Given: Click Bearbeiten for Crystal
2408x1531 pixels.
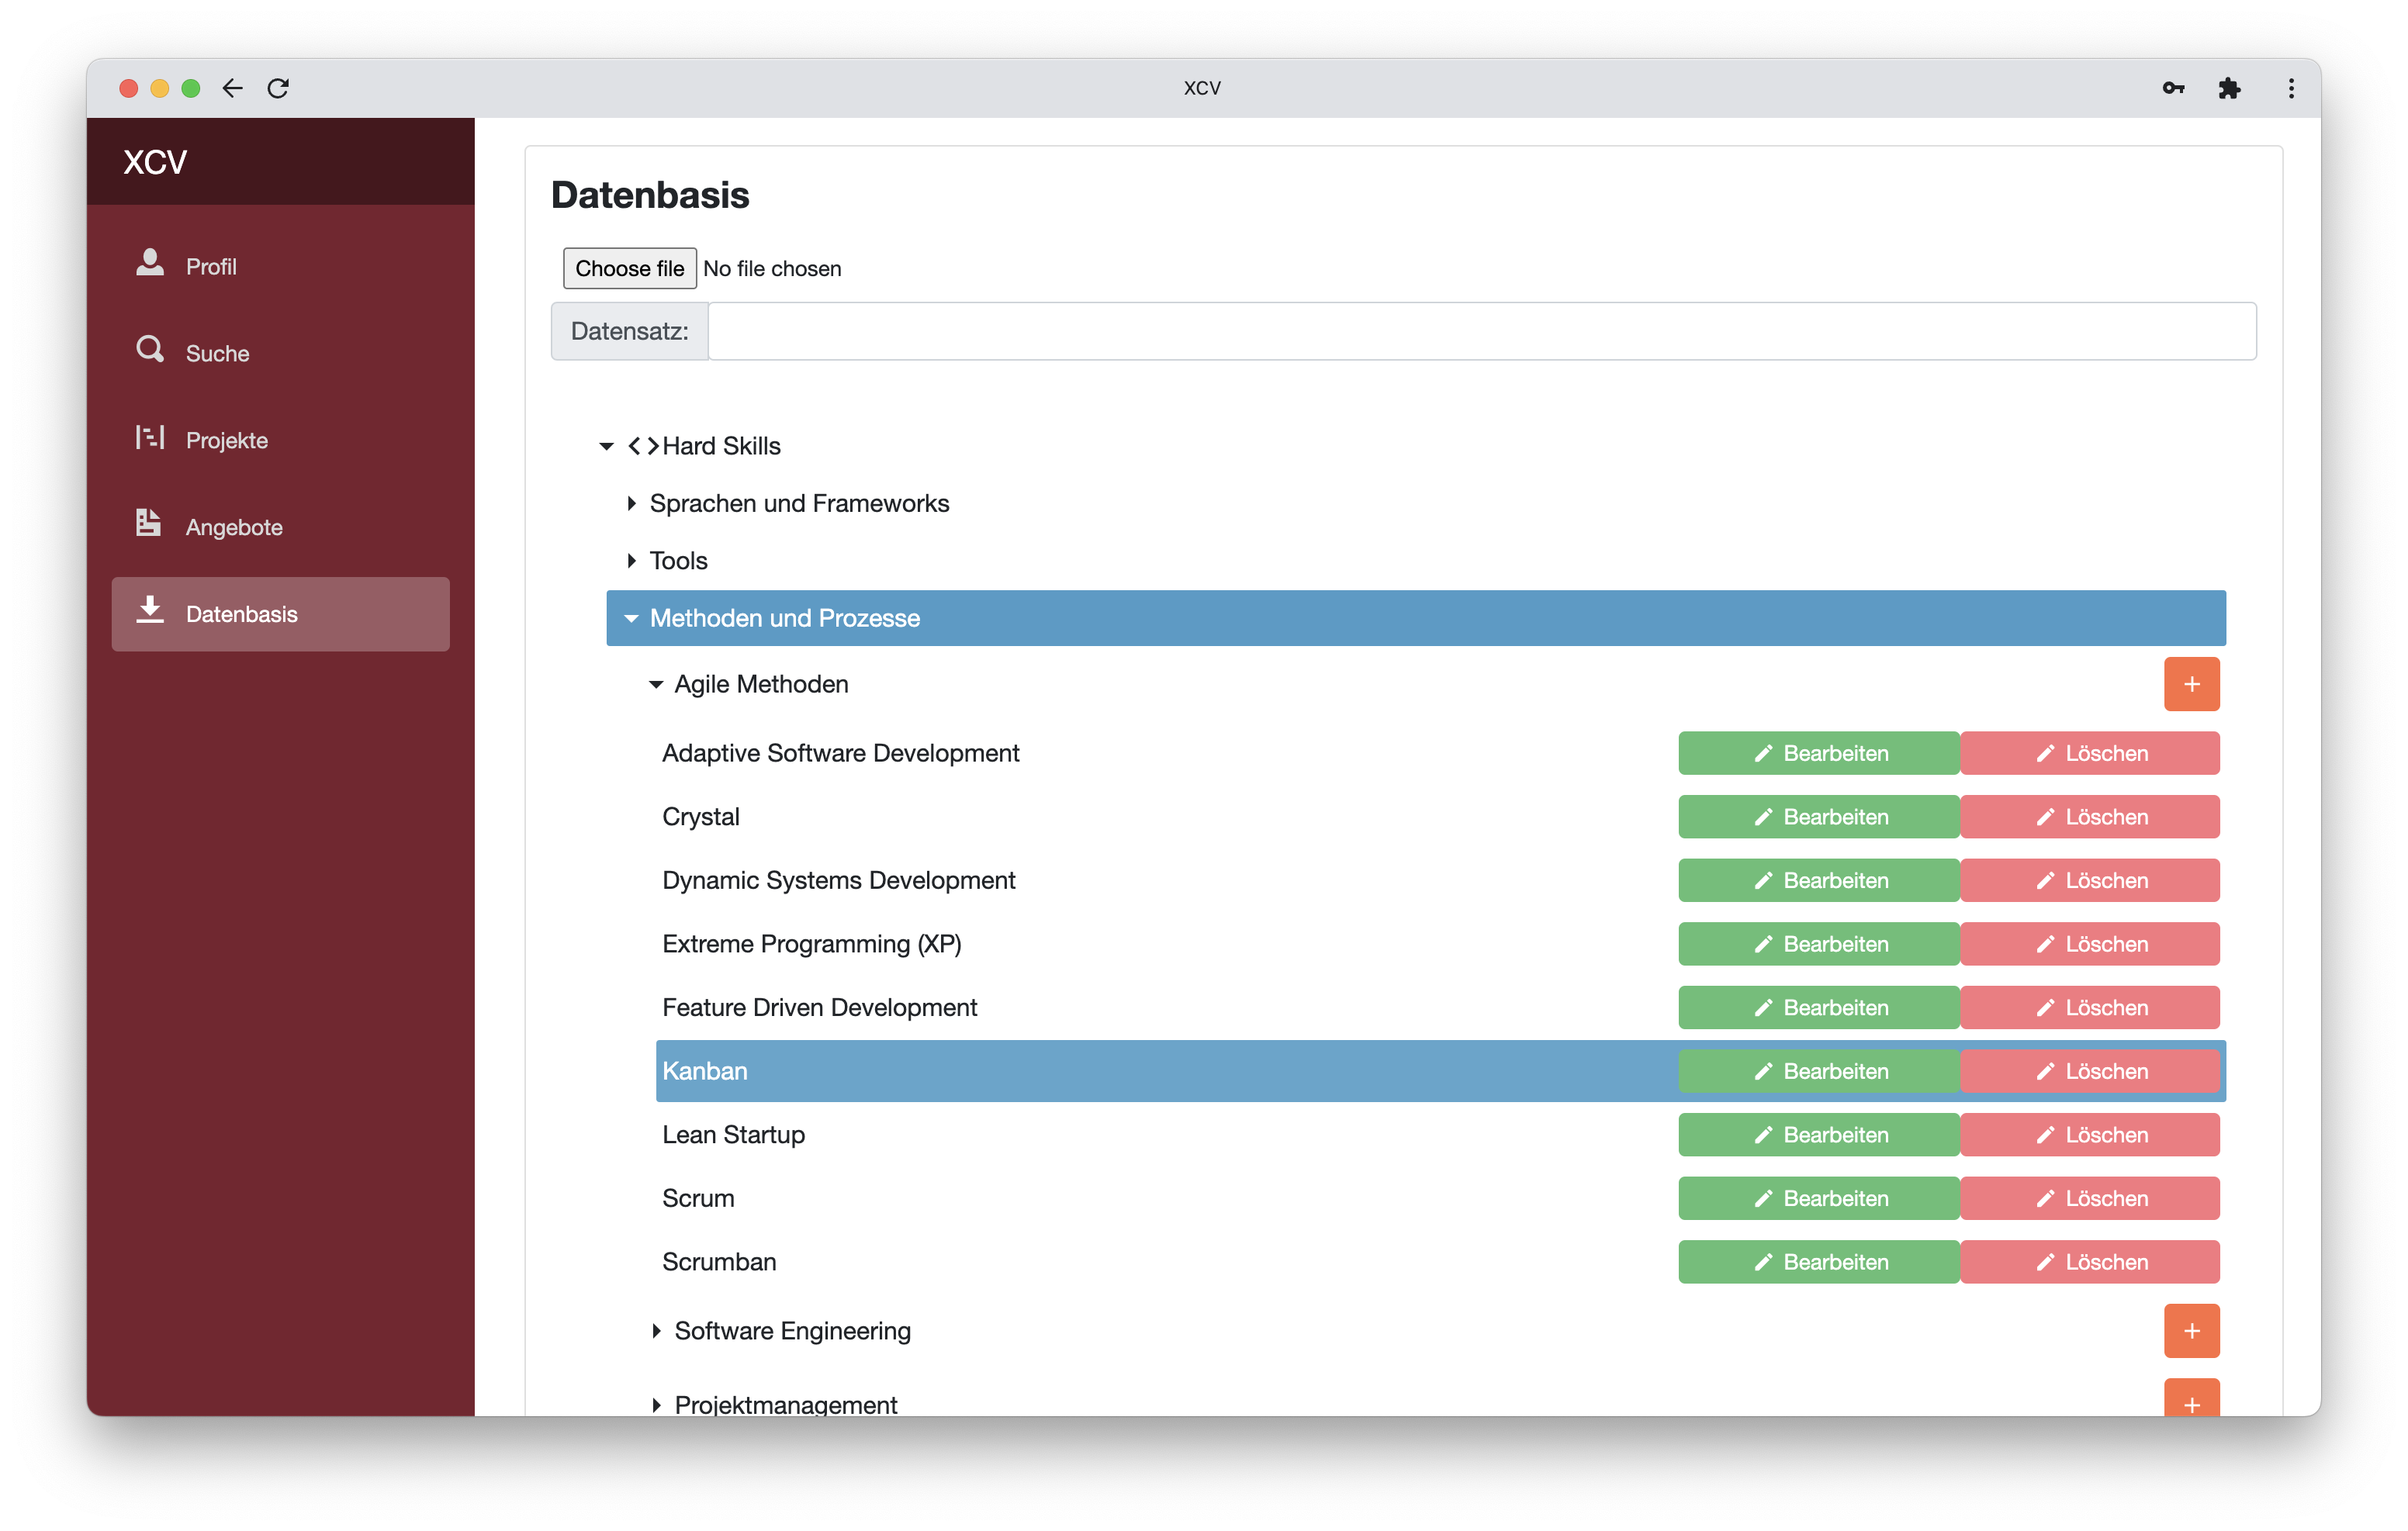Looking at the screenshot, I should click(x=1818, y=817).
